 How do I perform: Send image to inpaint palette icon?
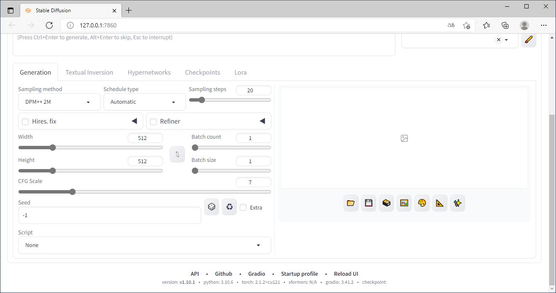[422, 203]
